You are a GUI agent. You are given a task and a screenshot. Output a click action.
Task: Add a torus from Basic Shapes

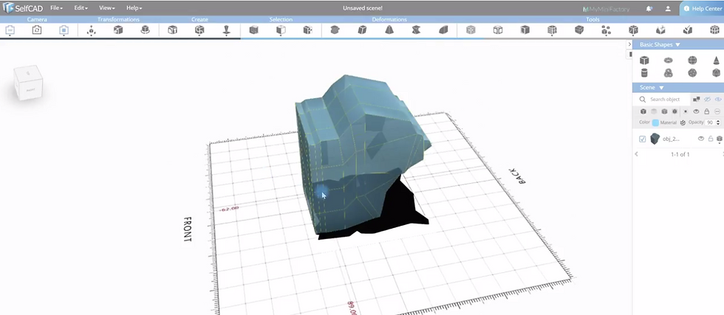668,60
